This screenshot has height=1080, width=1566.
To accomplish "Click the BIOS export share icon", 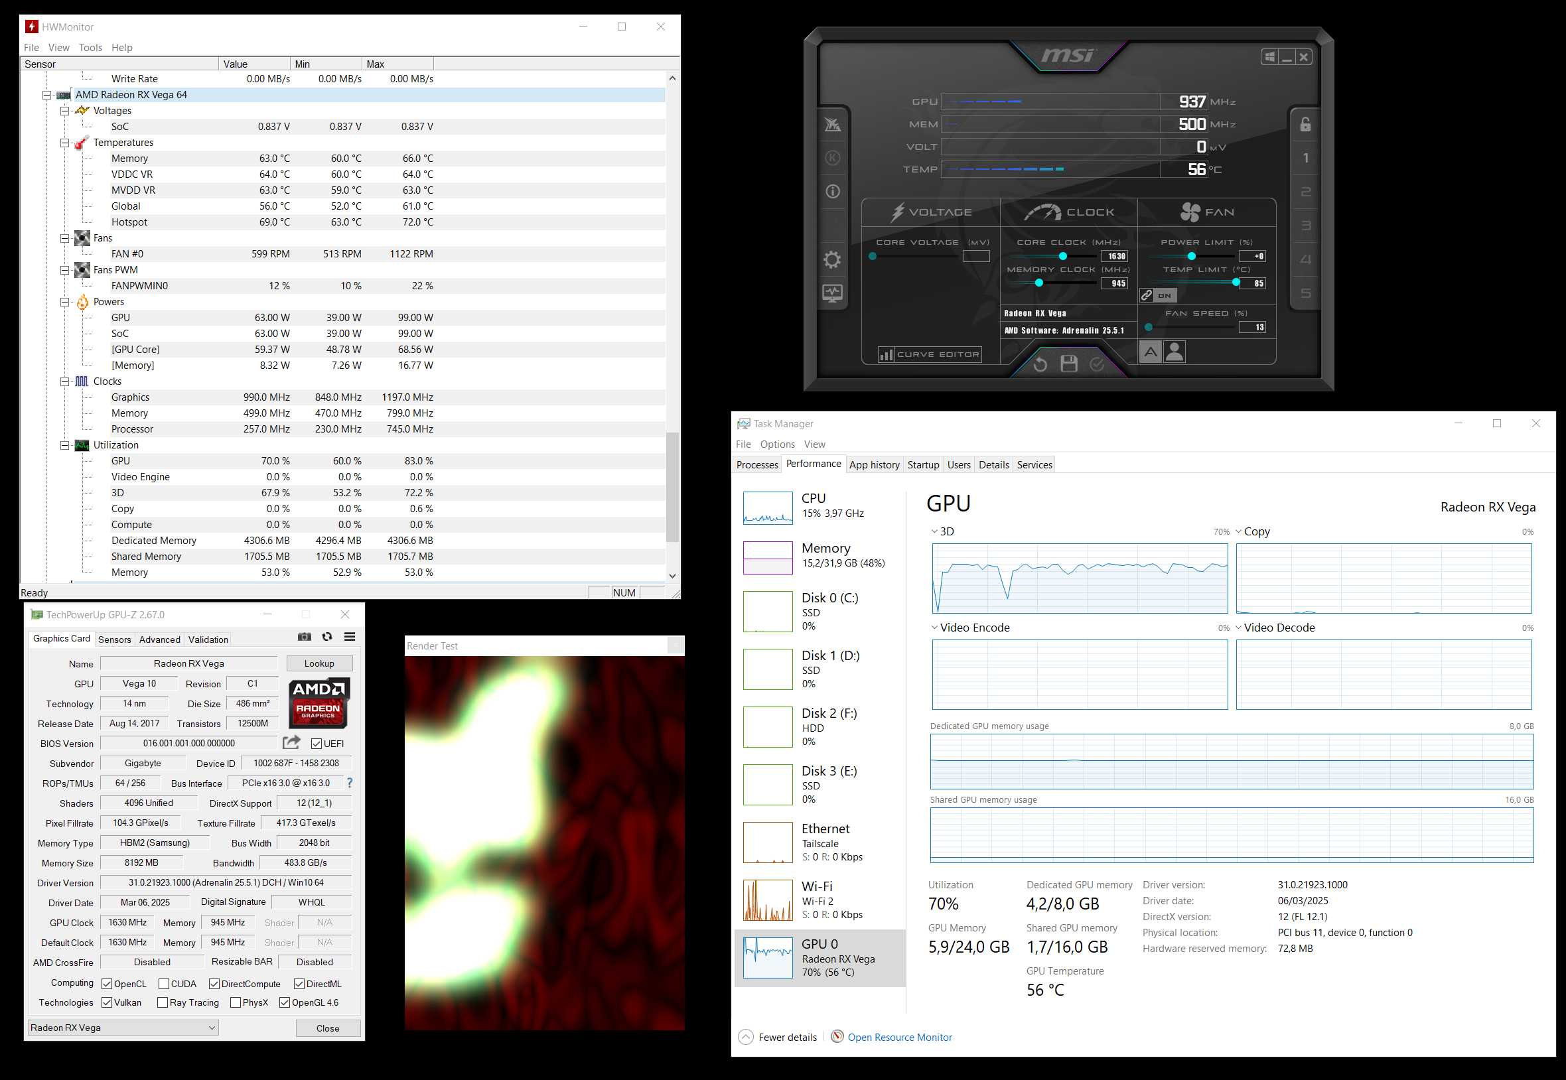I will click(x=292, y=742).
